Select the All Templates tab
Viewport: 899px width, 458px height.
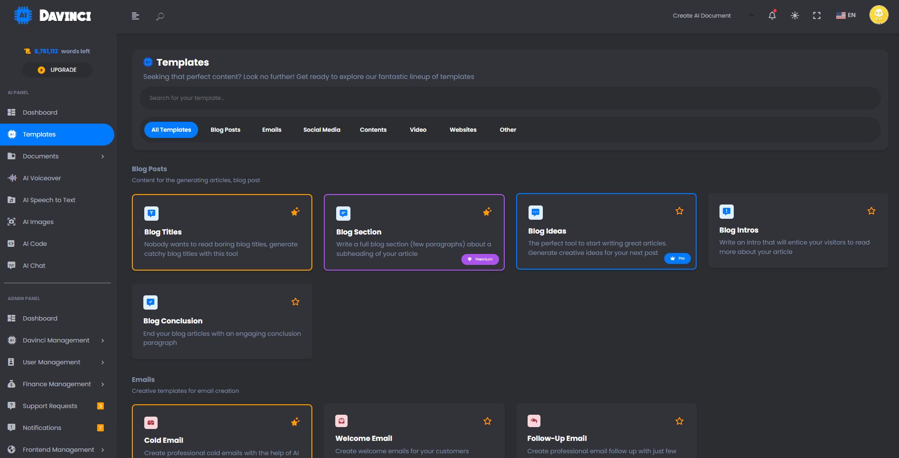(171, 130)
